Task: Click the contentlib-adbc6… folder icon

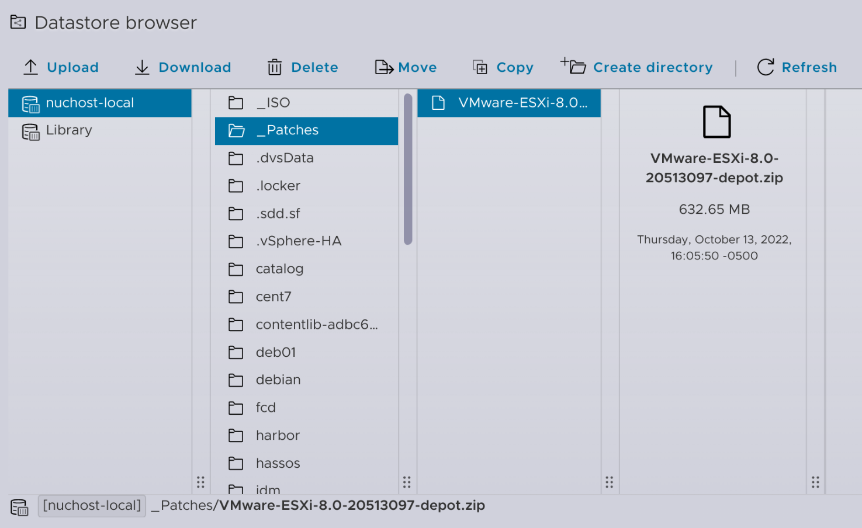Action: tap(236, 325)
